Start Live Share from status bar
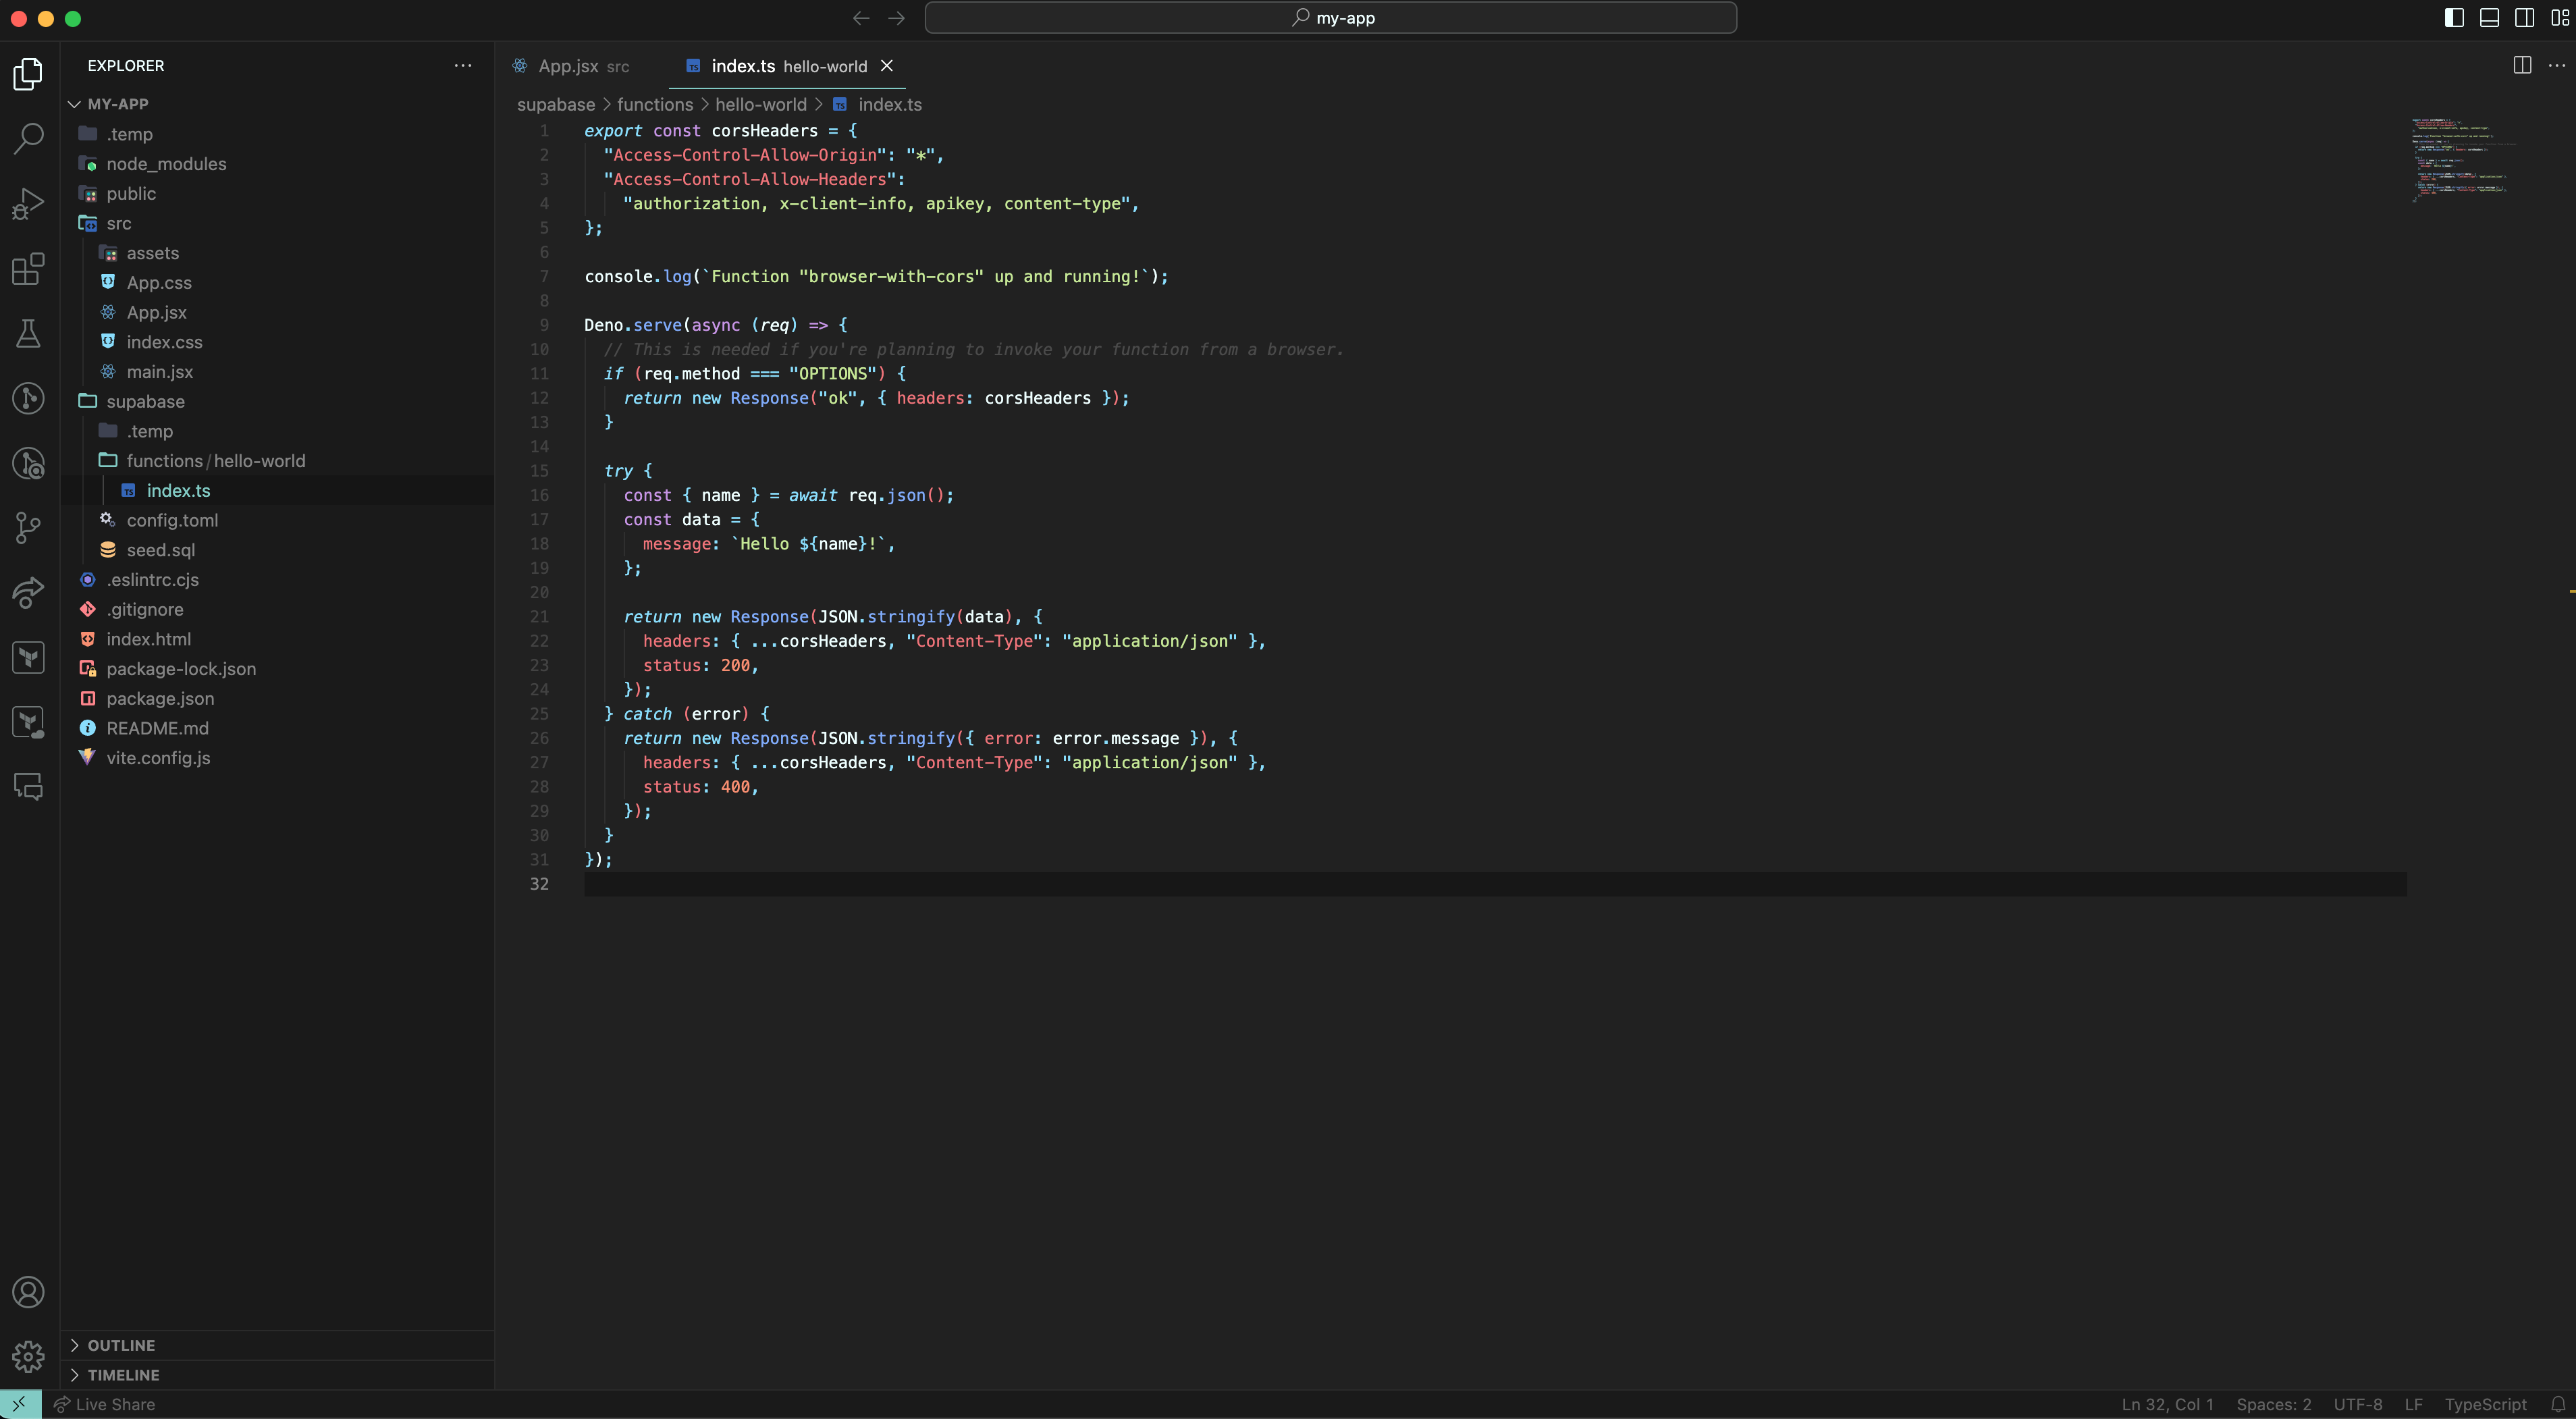The width and height of the screenshot is (2576, 1419). [x=104, y=1404]
